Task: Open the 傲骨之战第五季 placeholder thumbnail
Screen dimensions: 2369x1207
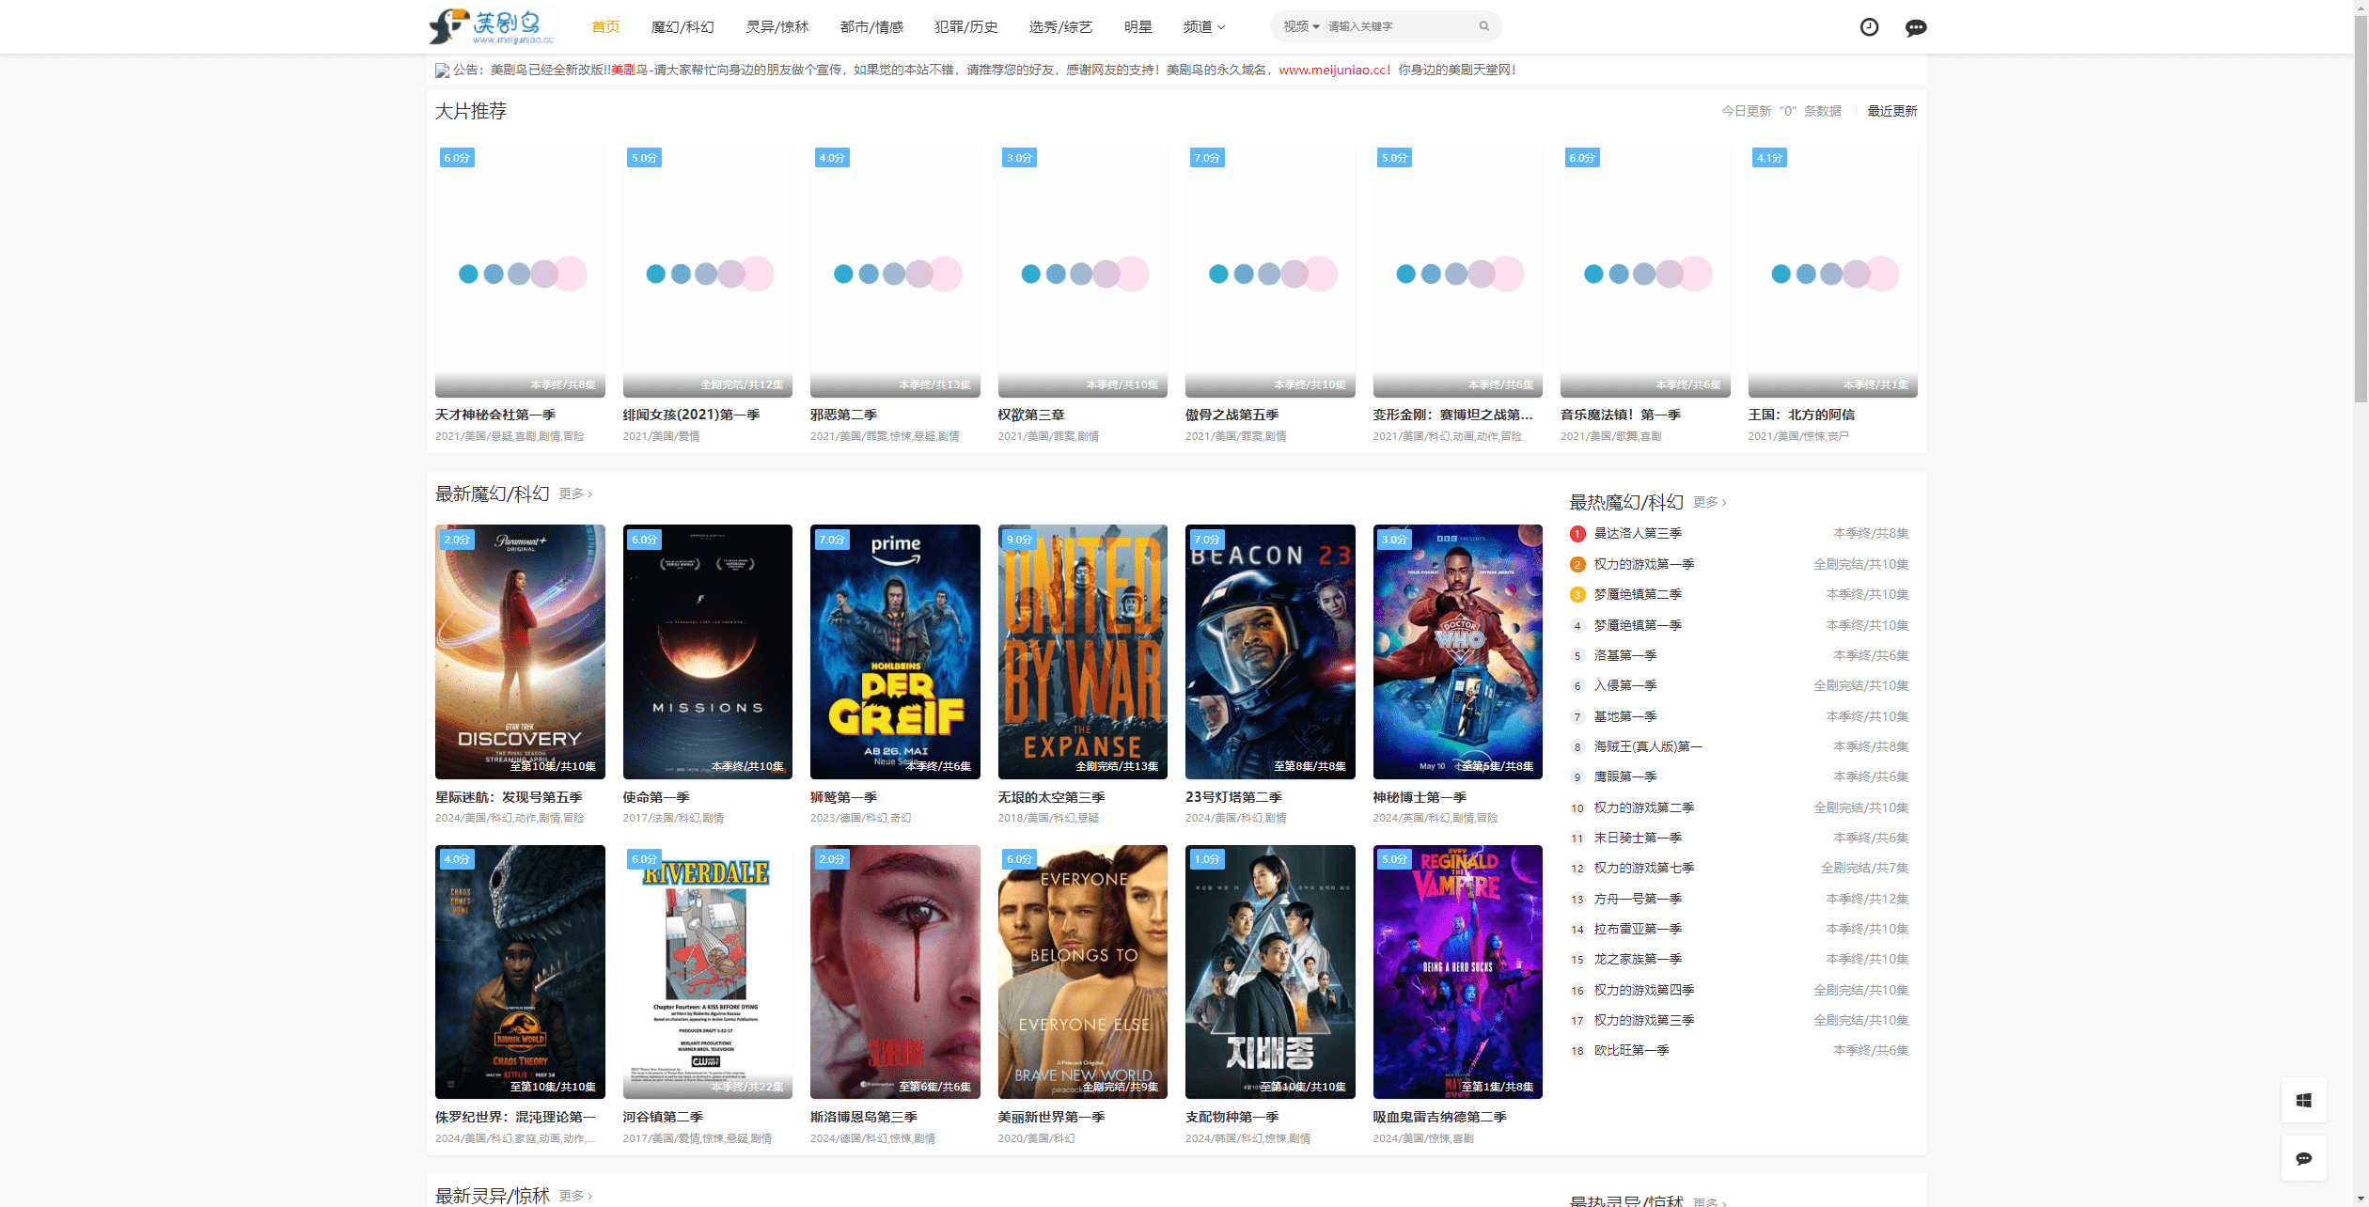Action: click(1270, 270)
